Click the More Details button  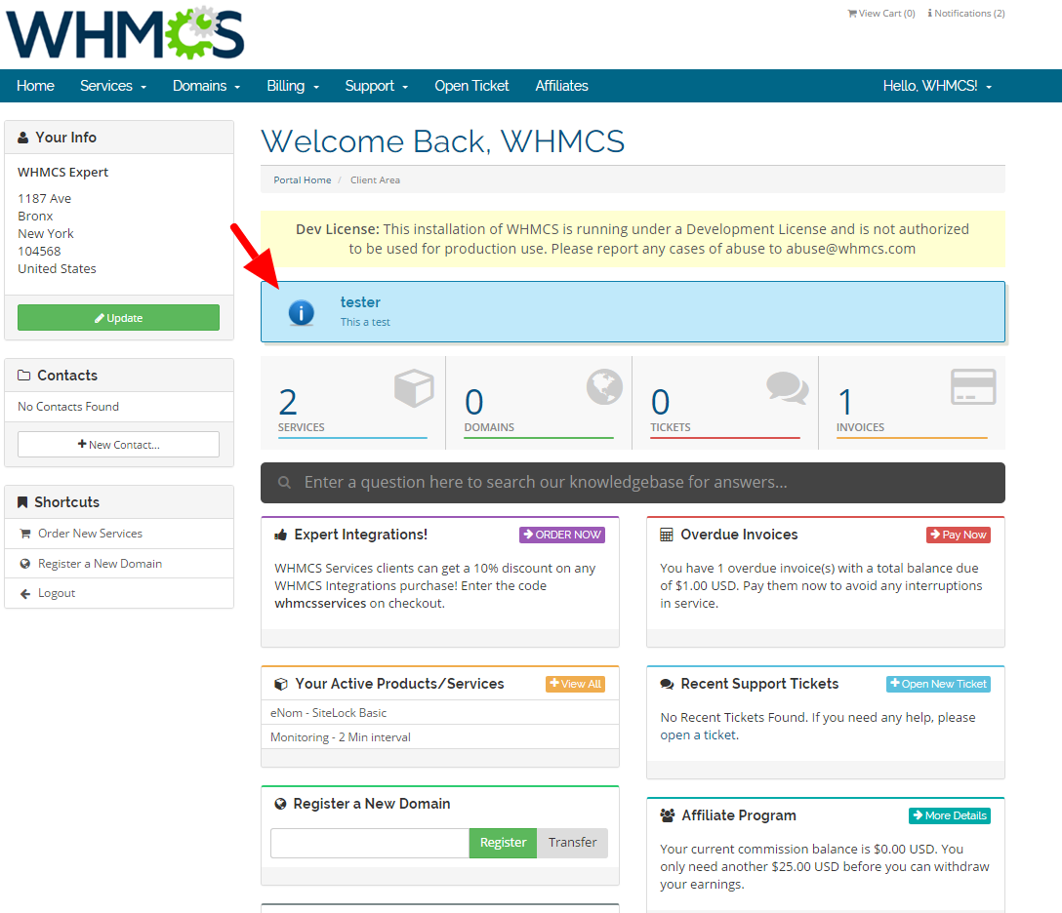click(950, 815)
